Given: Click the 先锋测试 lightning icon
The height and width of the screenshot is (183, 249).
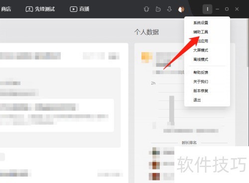Looking at the screenshot, I should point(29,9).
